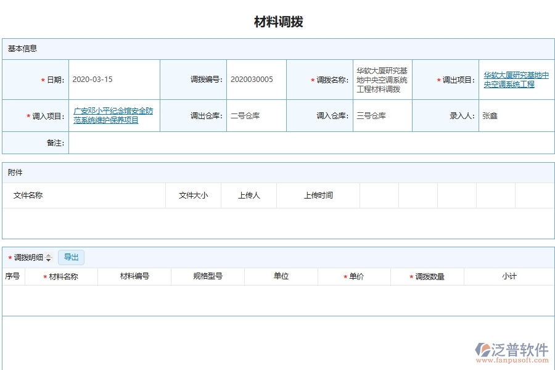Screen dimensions: 555x370
Task: Select the 日期 value 2020-03-15
Action: pos(91,79)
